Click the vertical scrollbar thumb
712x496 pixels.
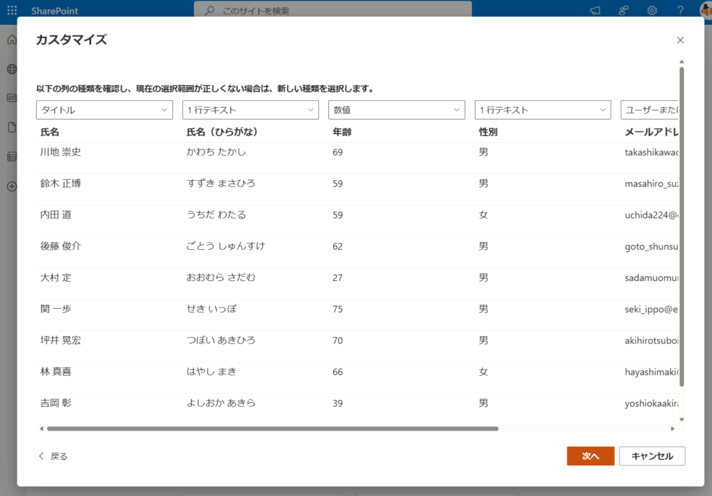coord(681,227)
